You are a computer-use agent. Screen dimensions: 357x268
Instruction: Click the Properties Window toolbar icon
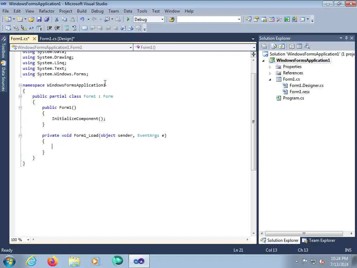(x=256, y=20)
